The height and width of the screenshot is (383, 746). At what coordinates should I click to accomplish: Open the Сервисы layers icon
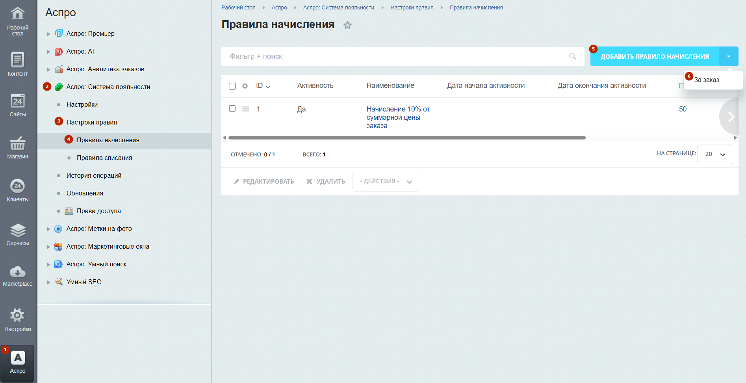click(18, 231)
